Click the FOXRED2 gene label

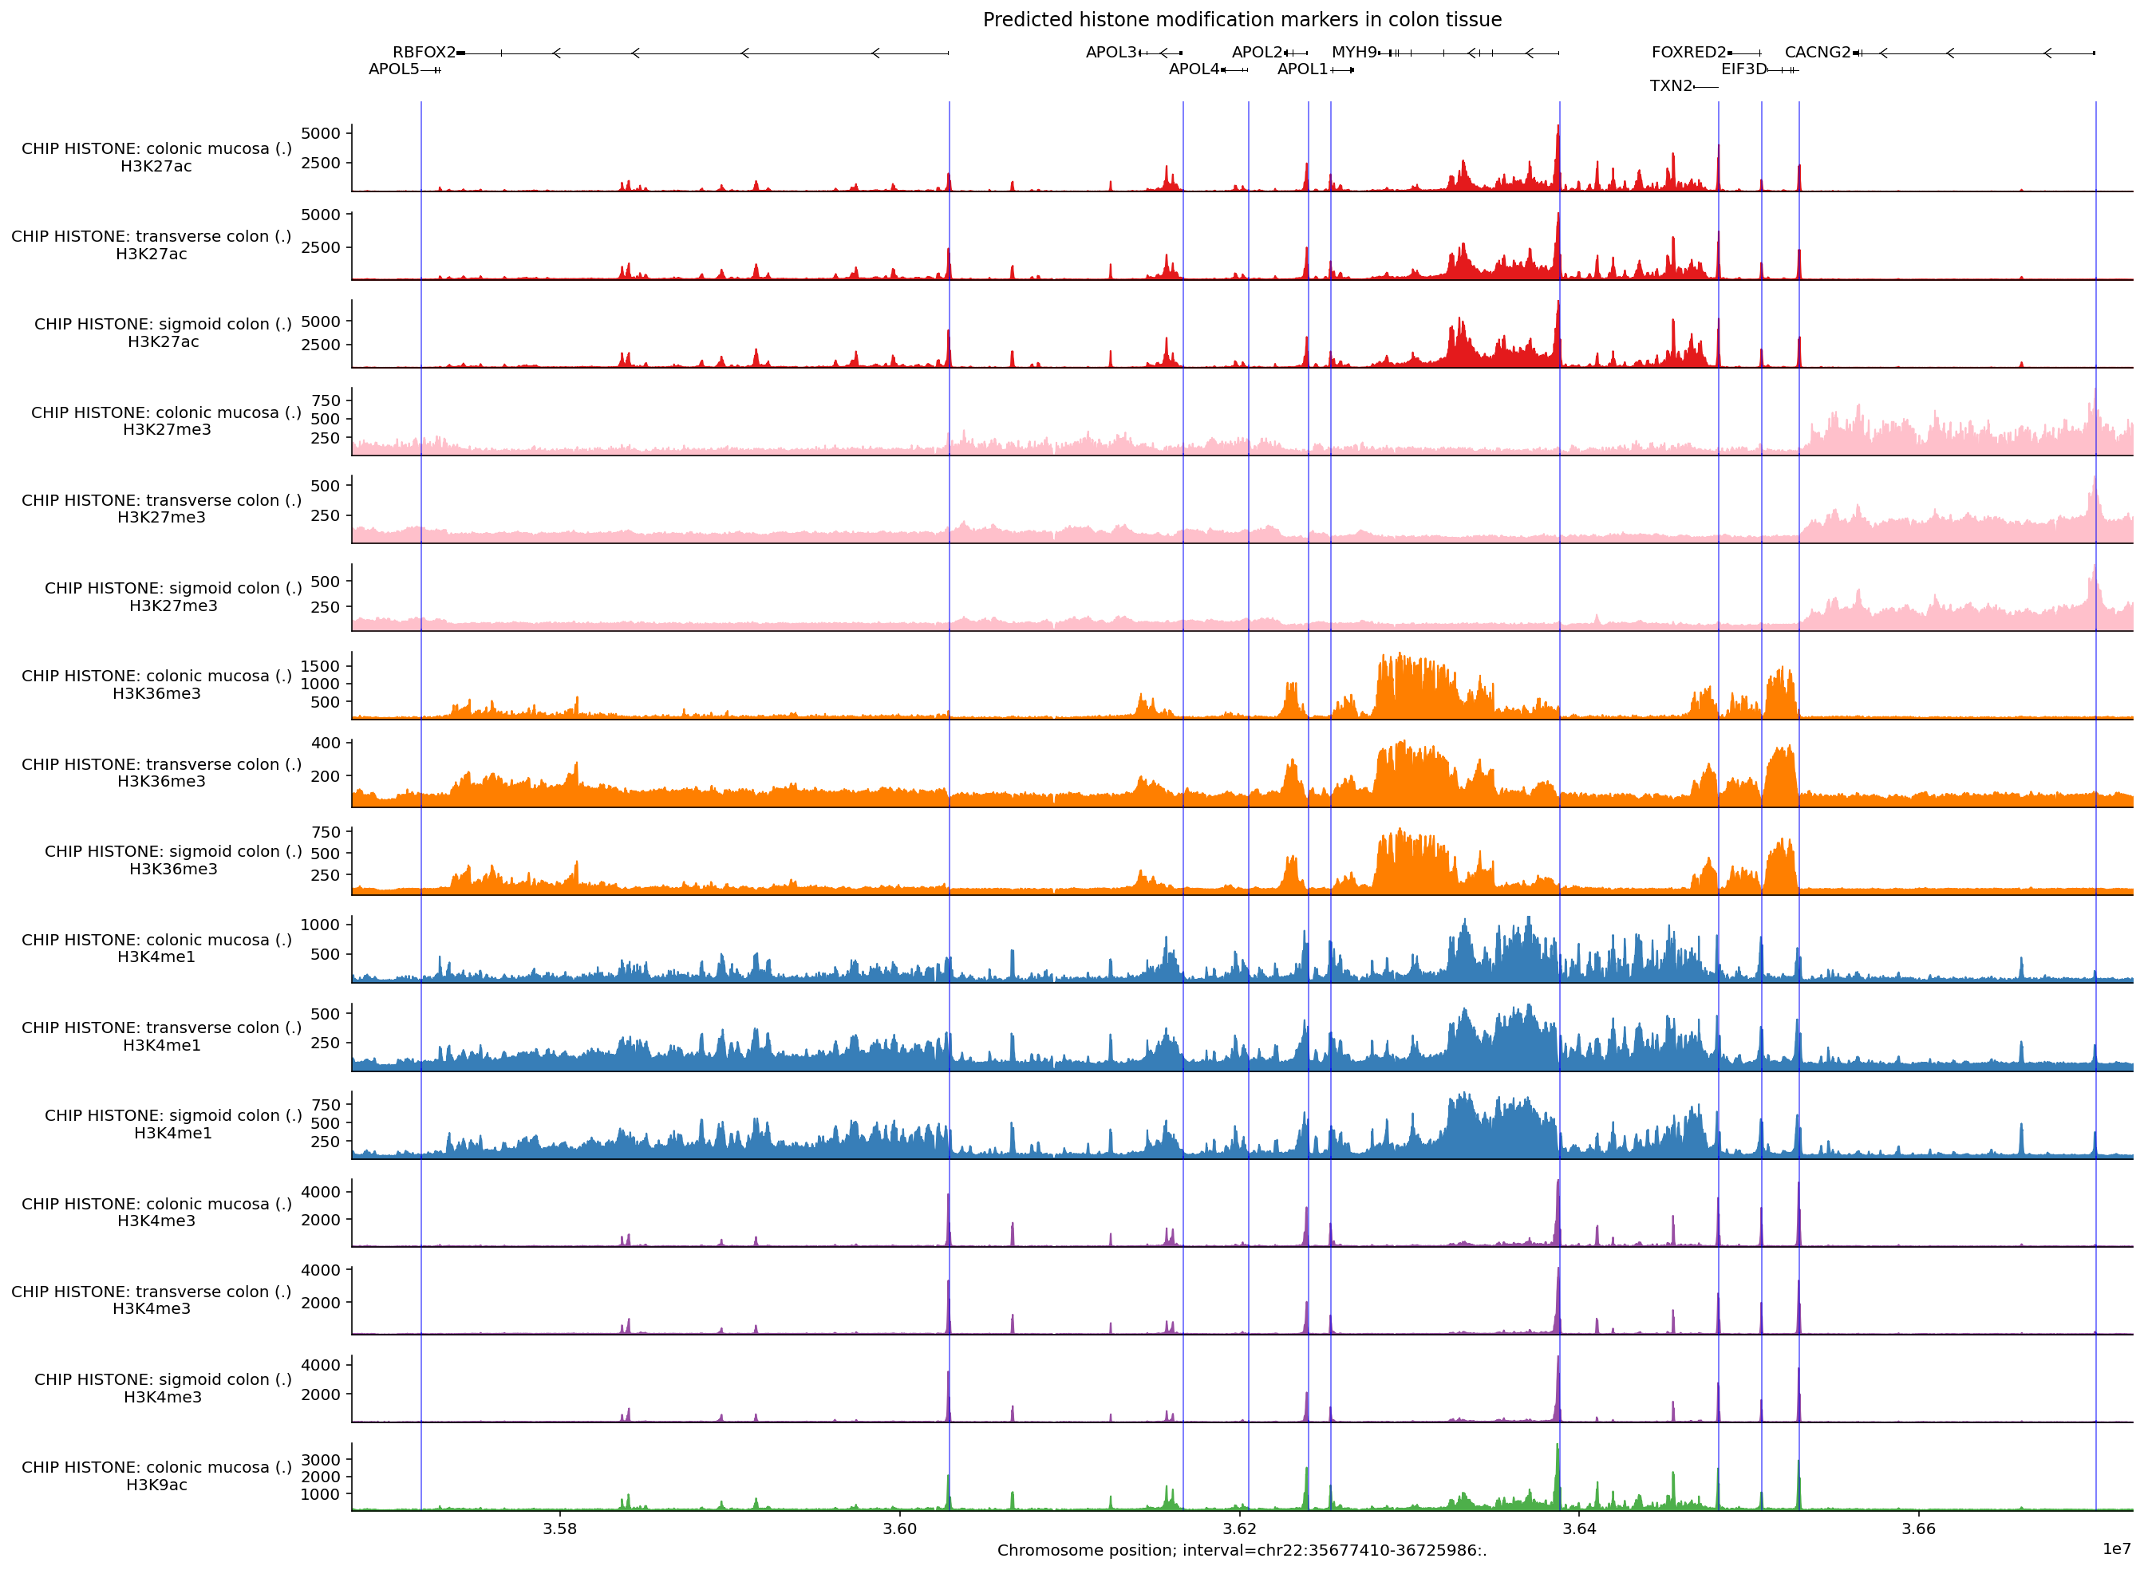coord(1688,53)
